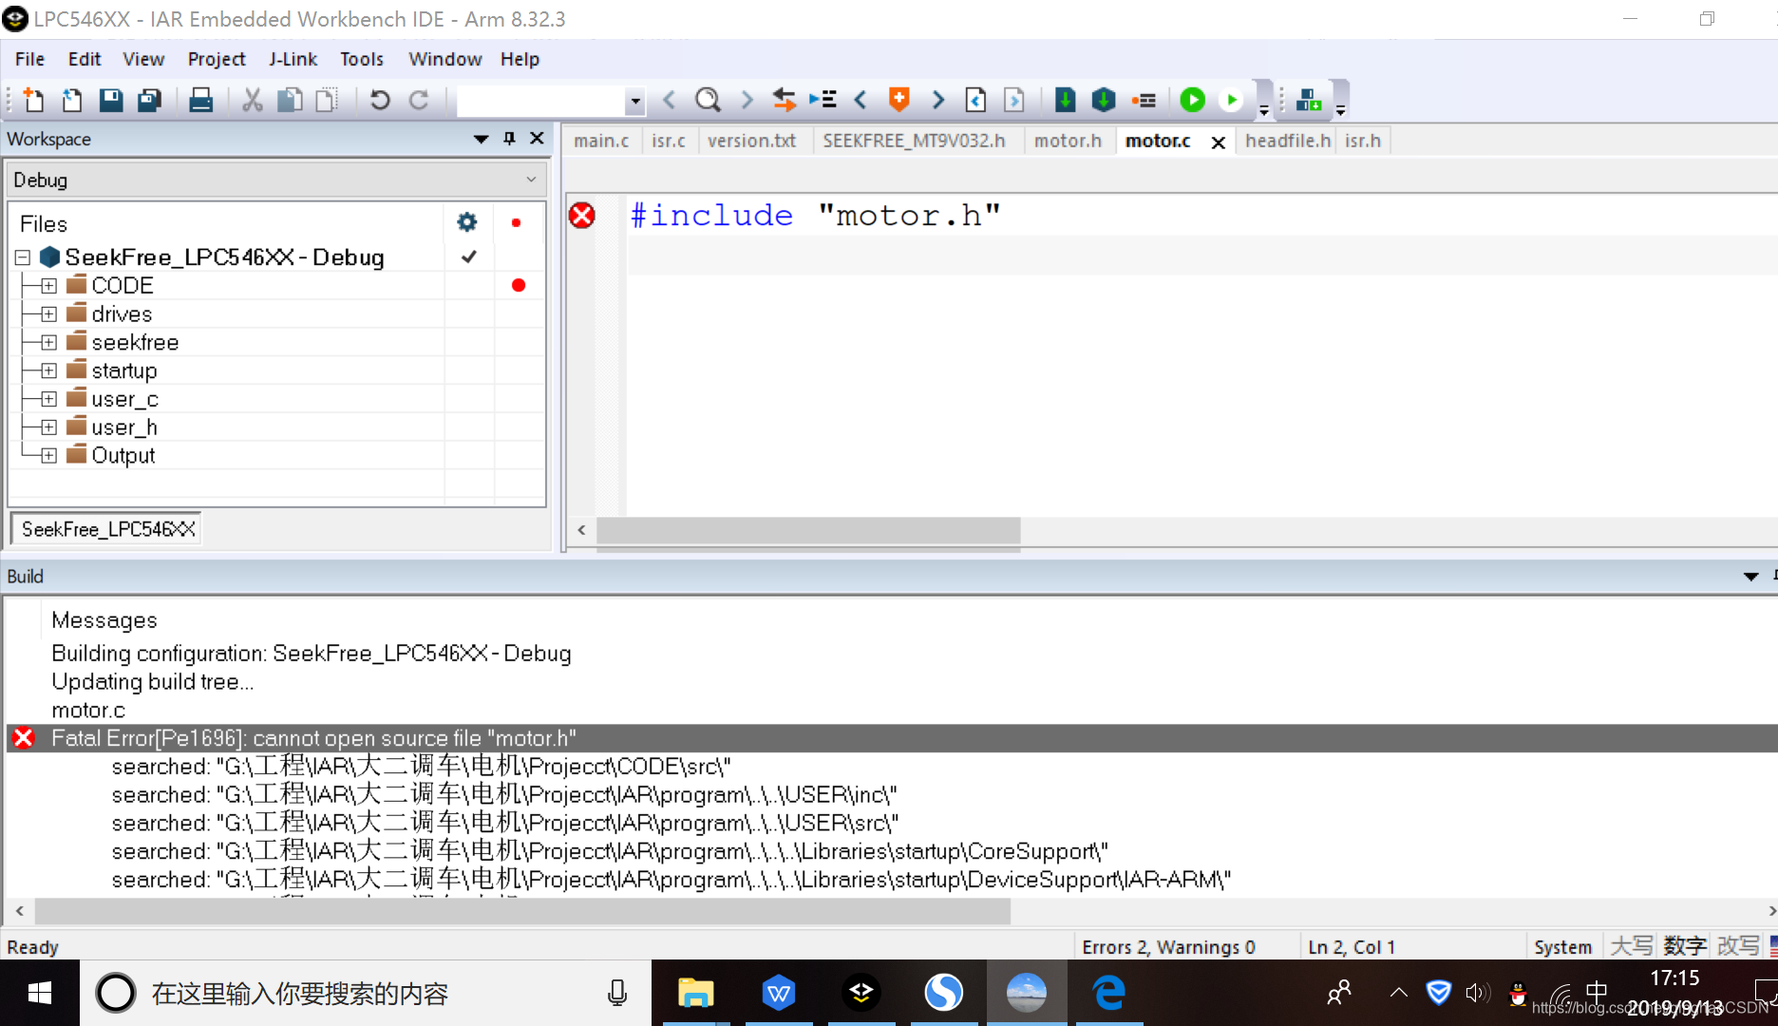Close the Workspace panel

pos(537,139)
